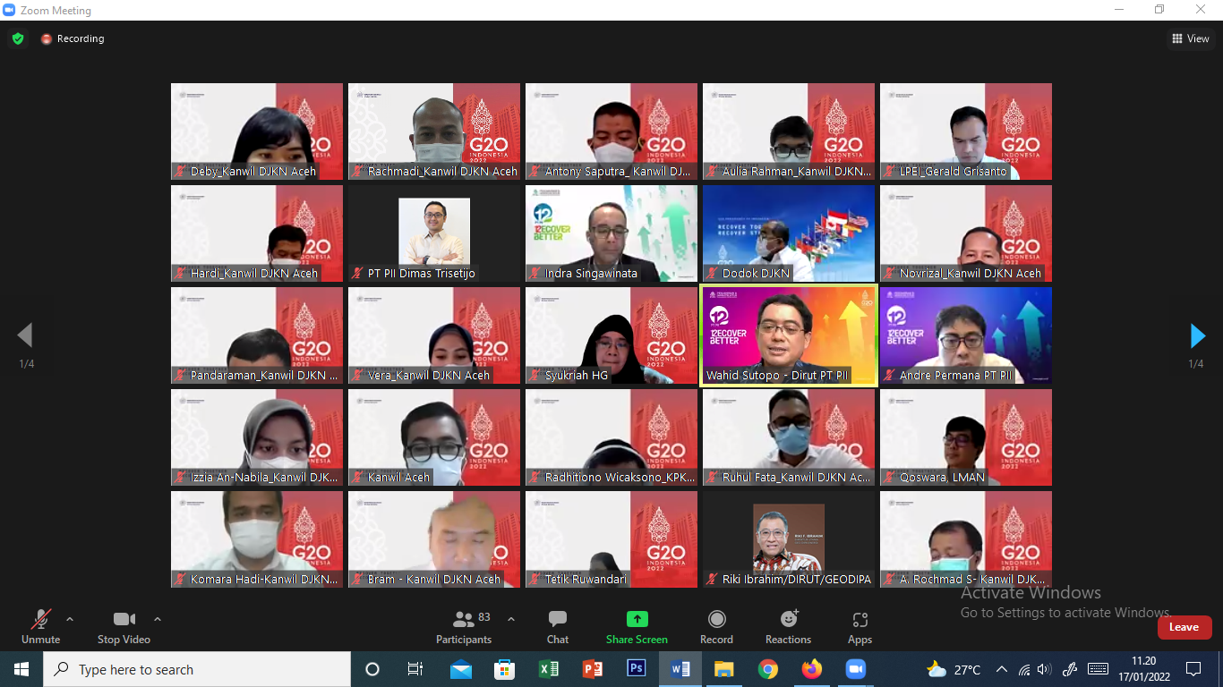Viewport: 1223px width, 687px height.
Task: Unmute the microphone
Action: click(x=40, y=626)
